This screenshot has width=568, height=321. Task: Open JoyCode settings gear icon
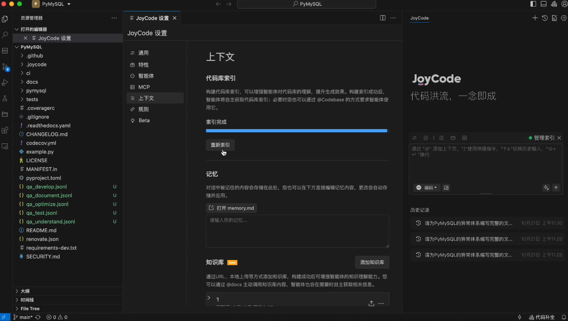(563, 18)
